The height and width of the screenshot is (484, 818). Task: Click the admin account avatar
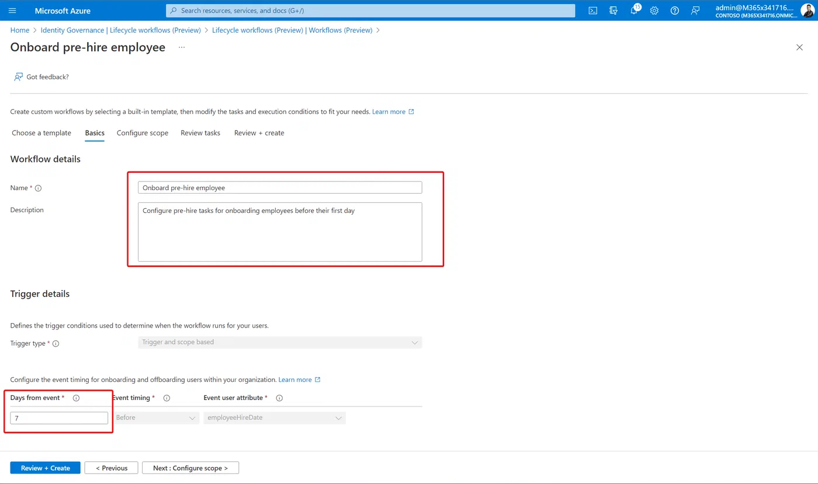pos(807,10)
